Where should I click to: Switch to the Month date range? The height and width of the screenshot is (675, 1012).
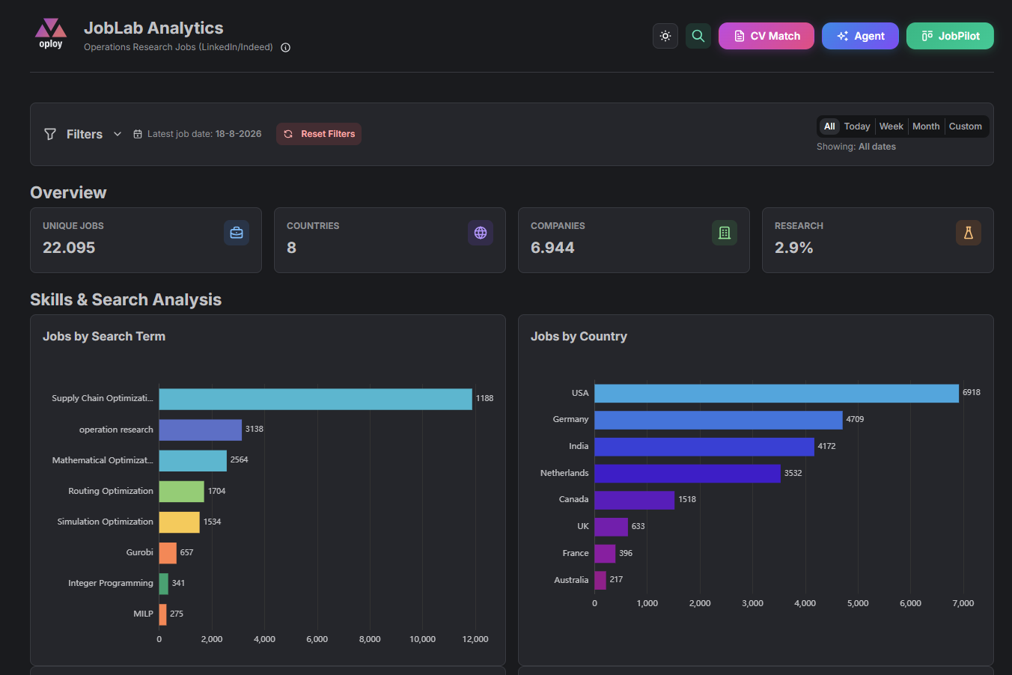click(x=926, y=126)
